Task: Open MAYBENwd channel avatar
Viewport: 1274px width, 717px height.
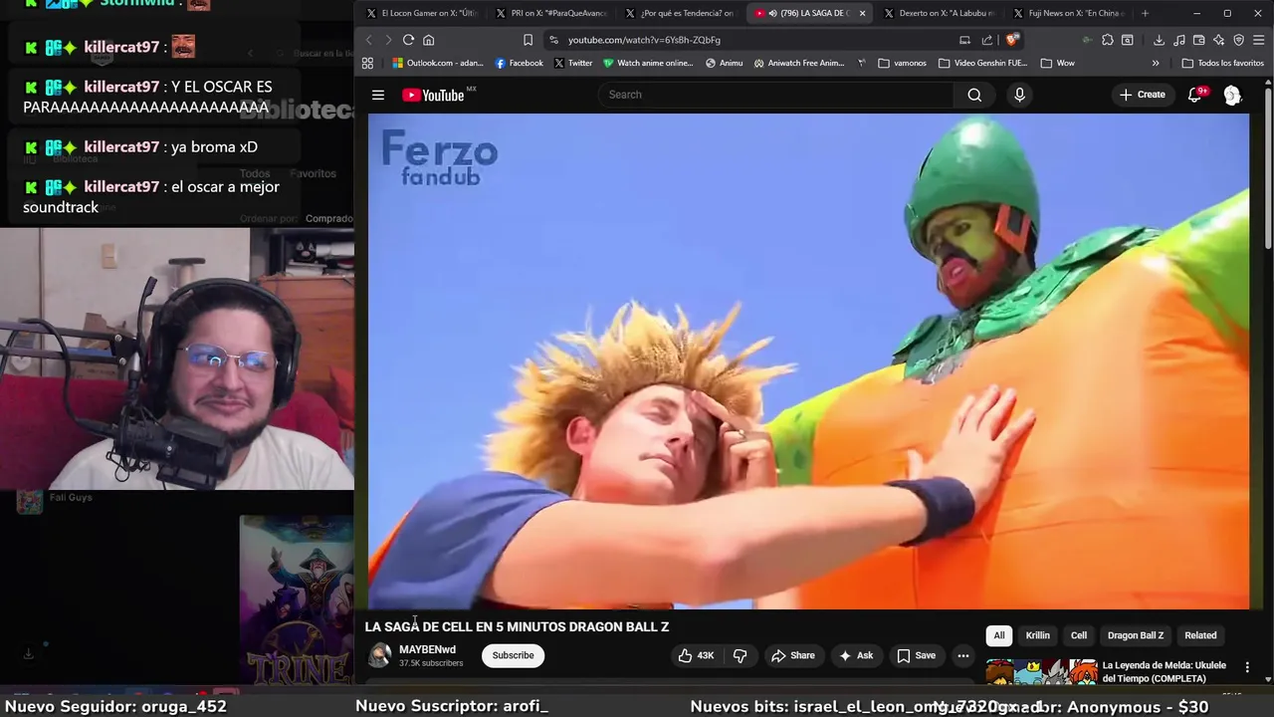Action: (379, 655)
